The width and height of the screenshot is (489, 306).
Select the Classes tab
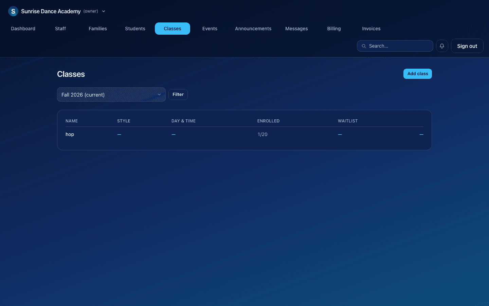click(x=173, y=29)
